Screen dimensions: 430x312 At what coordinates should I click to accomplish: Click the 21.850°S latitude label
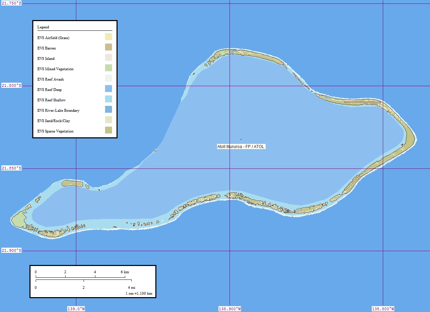(x=11, y=168)
